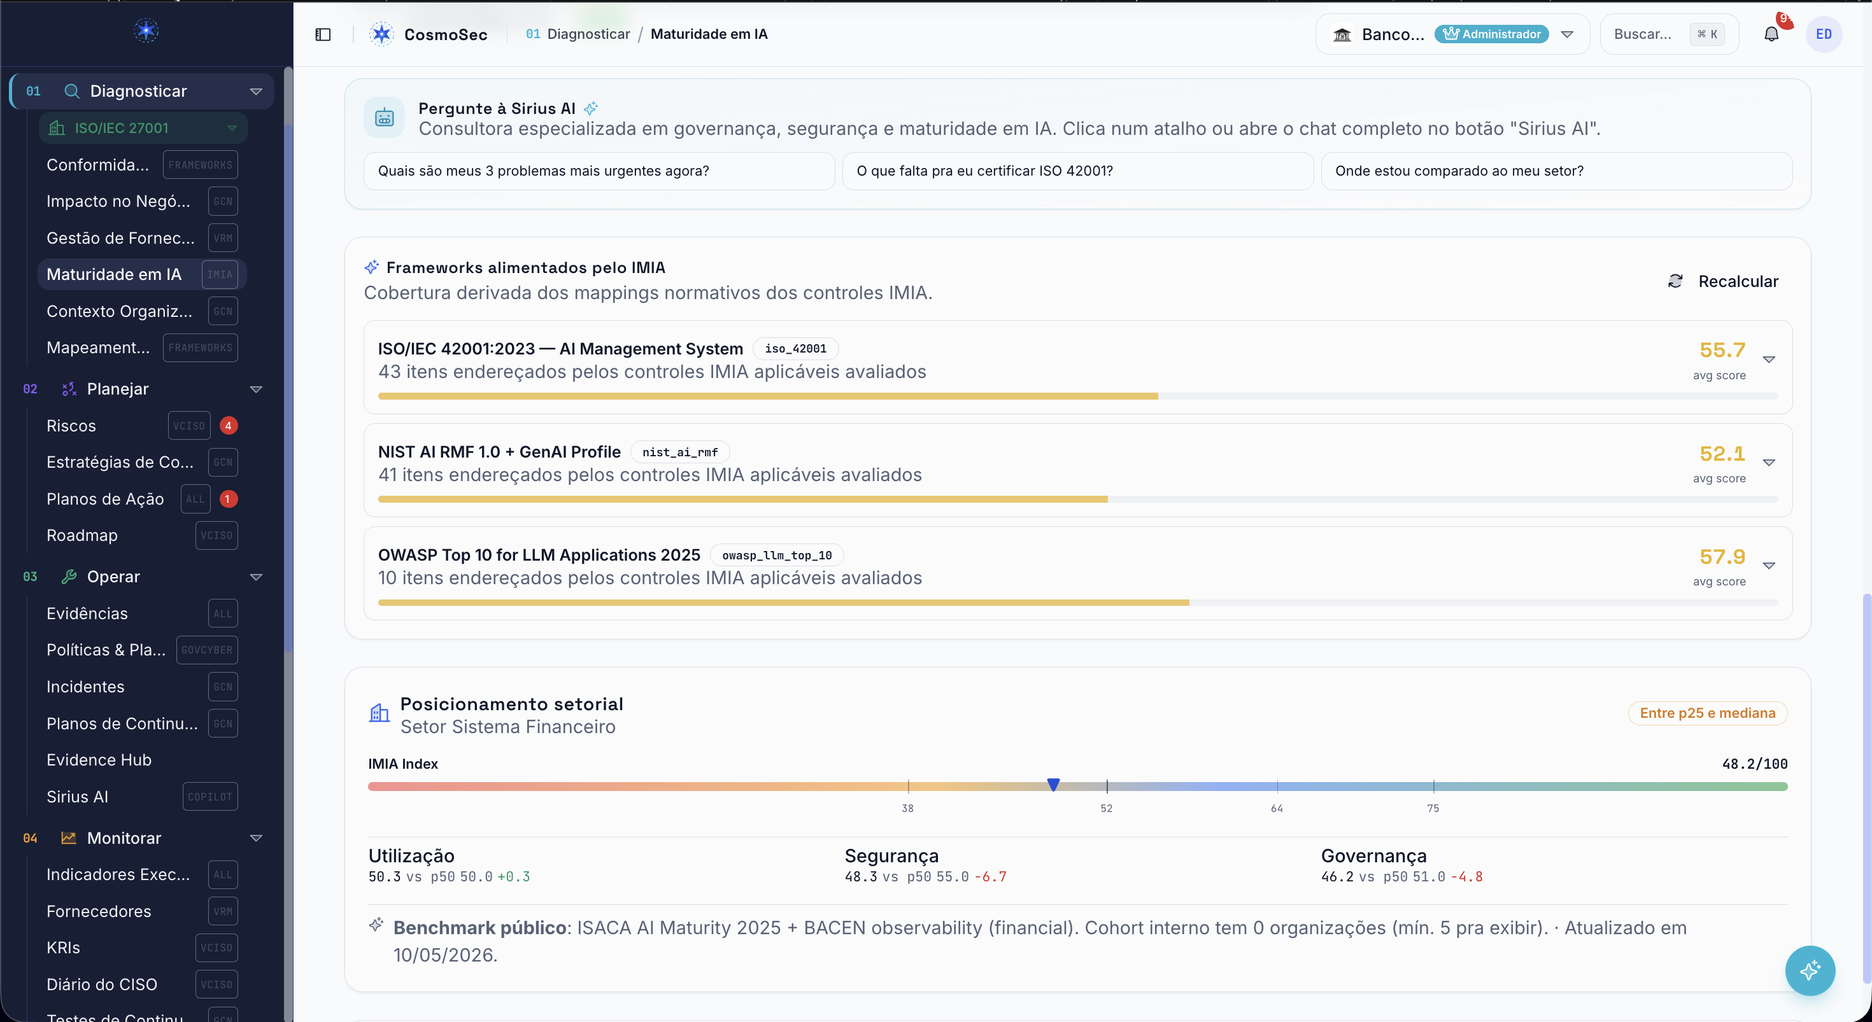Open Sirius AI in the sidebar
1872x1022 pixels.
[142, 797]
